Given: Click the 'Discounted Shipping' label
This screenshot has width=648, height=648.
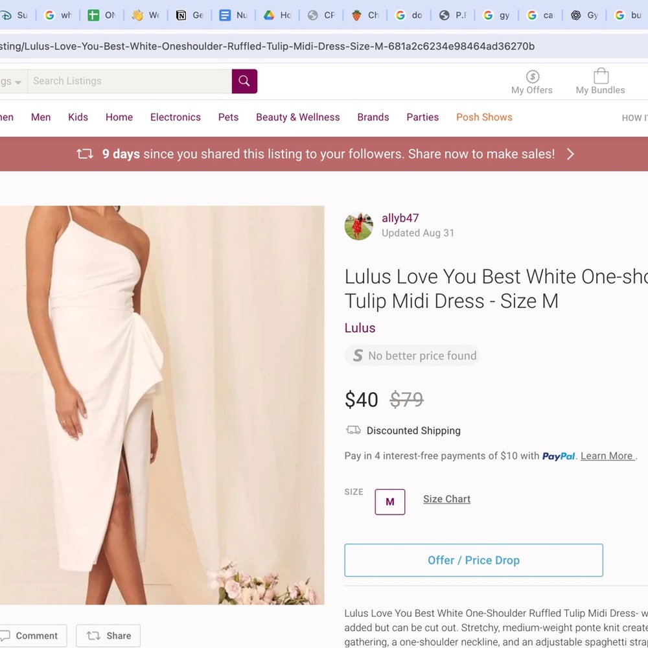Looking at the screenshot, I should (x=413, y=431).
